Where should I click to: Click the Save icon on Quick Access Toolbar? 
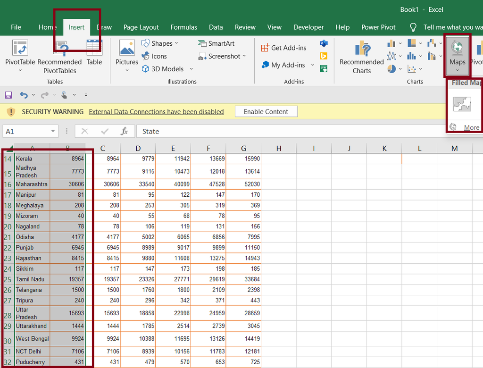click(x=8, y=95)
